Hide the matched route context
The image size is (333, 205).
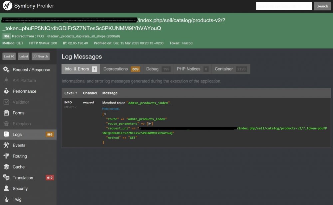[x=111, y=109]
